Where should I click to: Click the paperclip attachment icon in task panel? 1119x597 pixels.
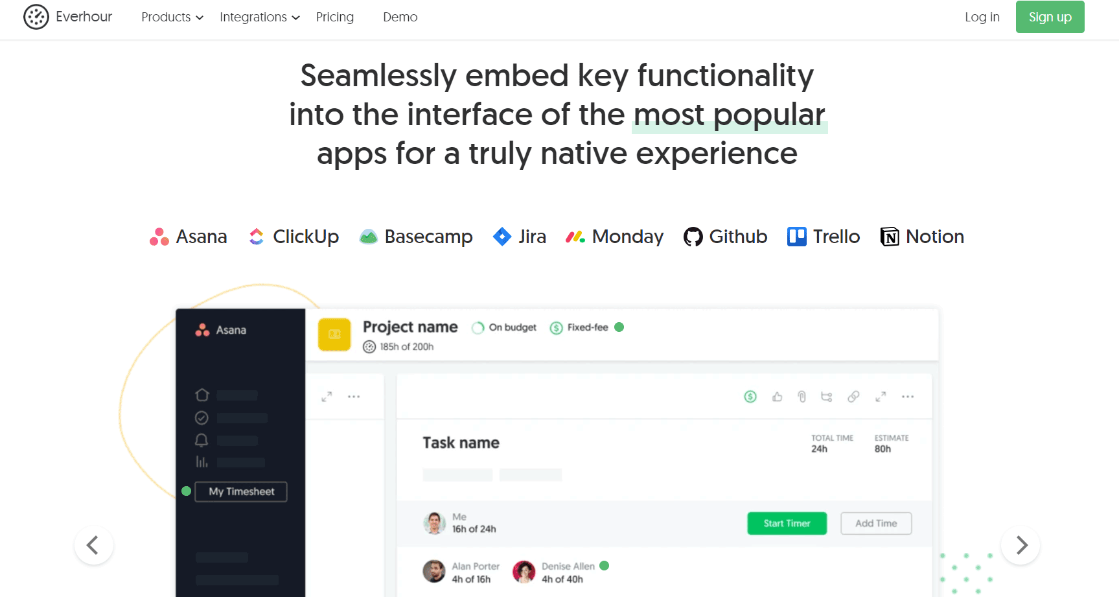(x=802, y=397)
